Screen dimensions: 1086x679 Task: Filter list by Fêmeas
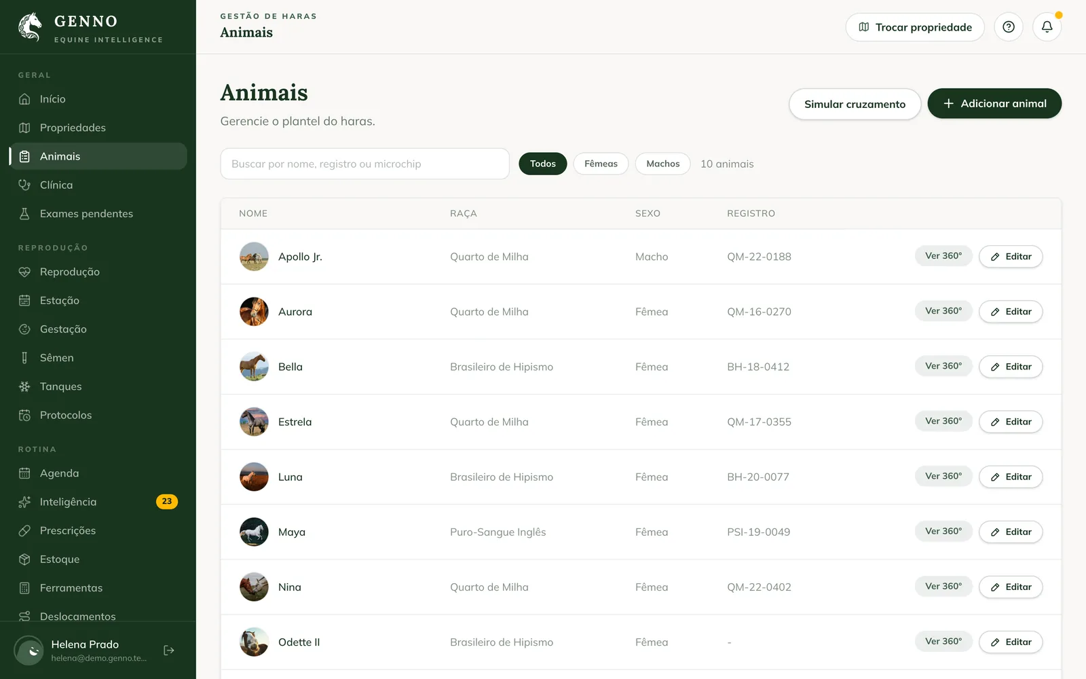601,164
